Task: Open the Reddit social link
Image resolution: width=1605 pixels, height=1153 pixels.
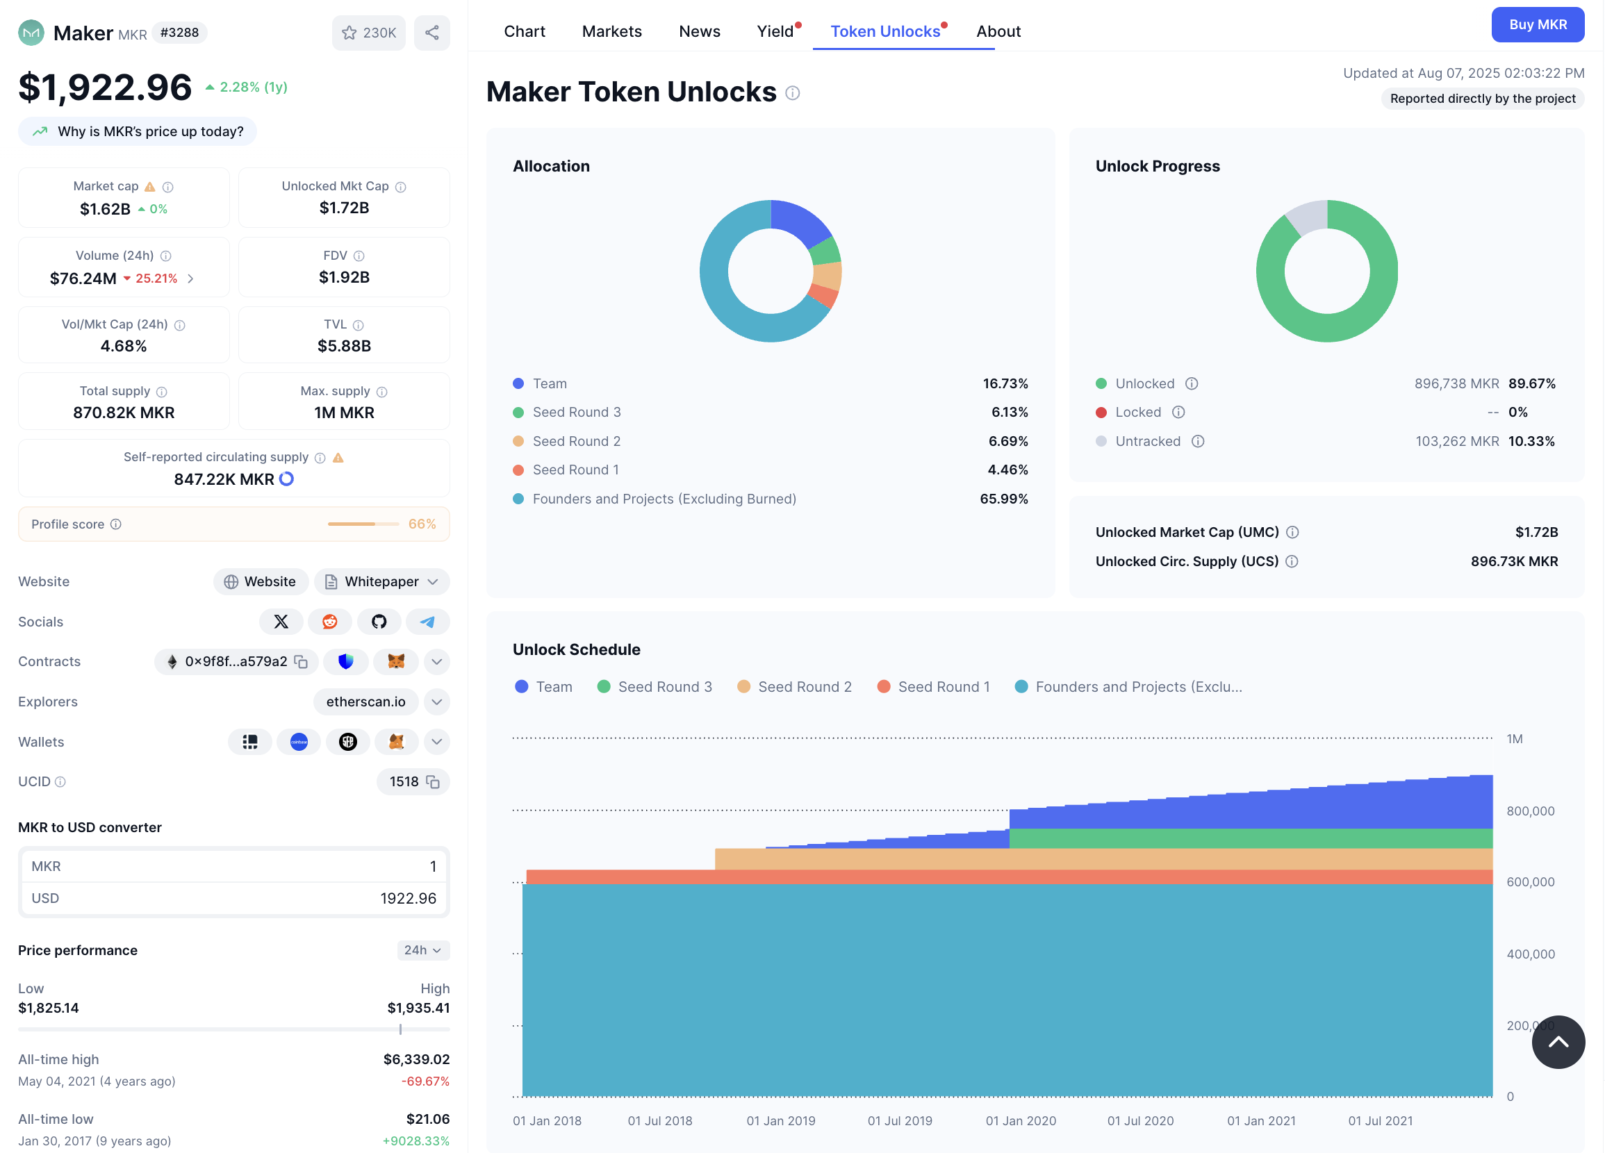Action: point(330,622)
